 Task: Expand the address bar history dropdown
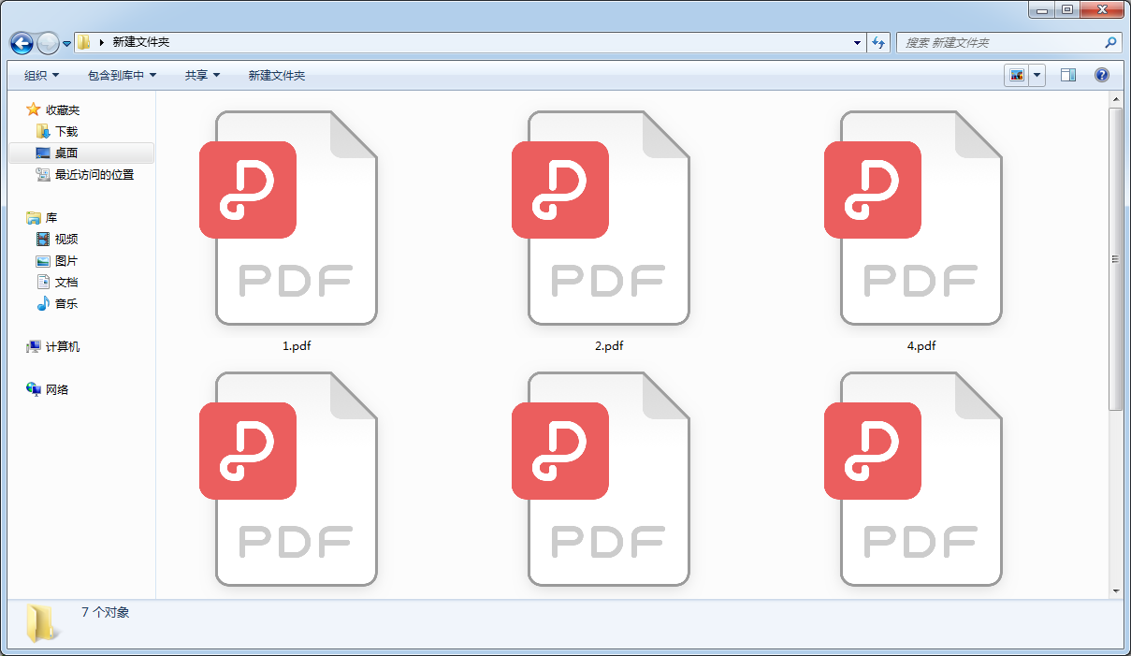pos(858,43)
